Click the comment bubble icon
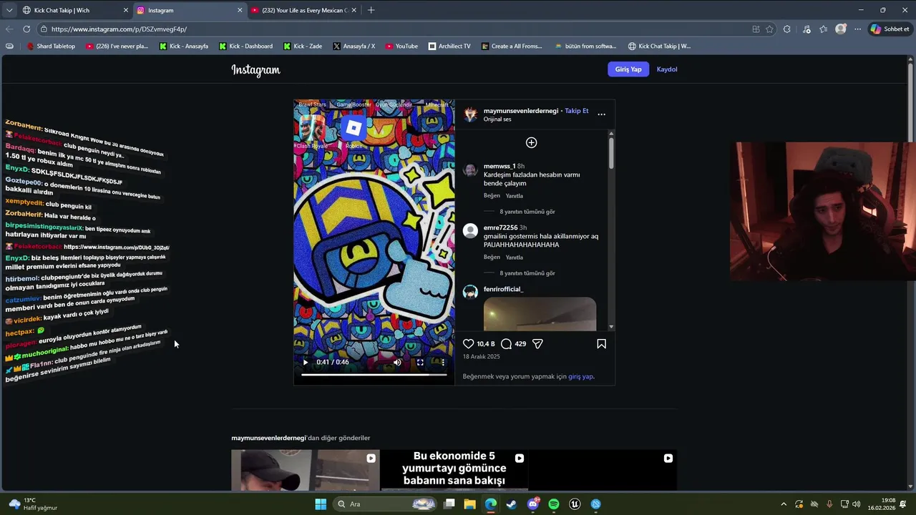Viewport: 916px width, 515px height. 506,344
